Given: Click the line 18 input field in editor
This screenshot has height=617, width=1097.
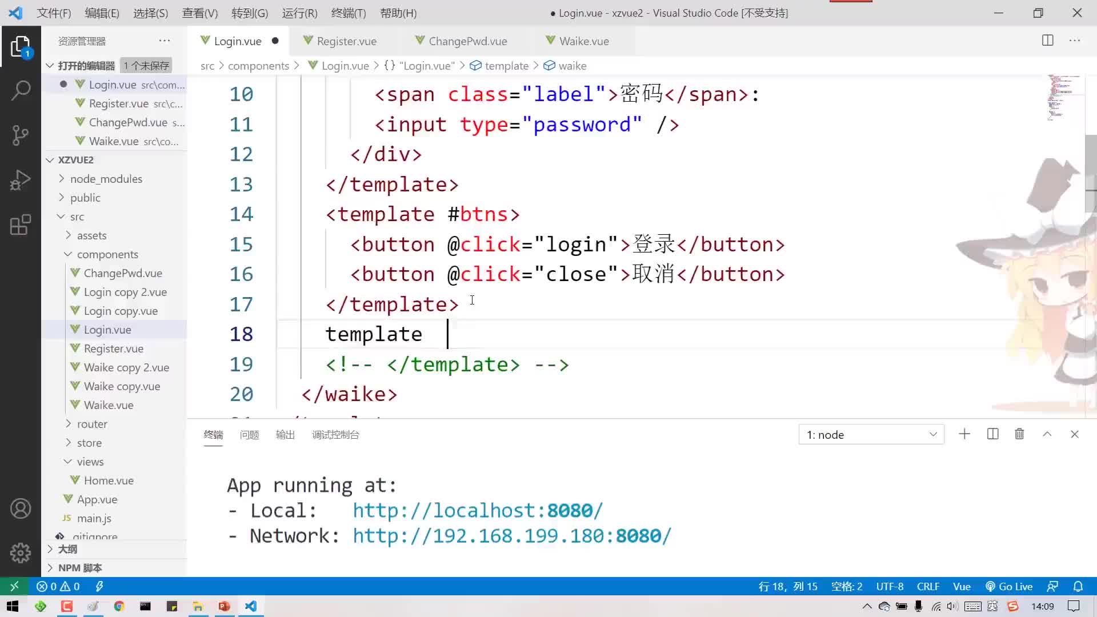Looking at the screenshot, I should click(449, 334).
